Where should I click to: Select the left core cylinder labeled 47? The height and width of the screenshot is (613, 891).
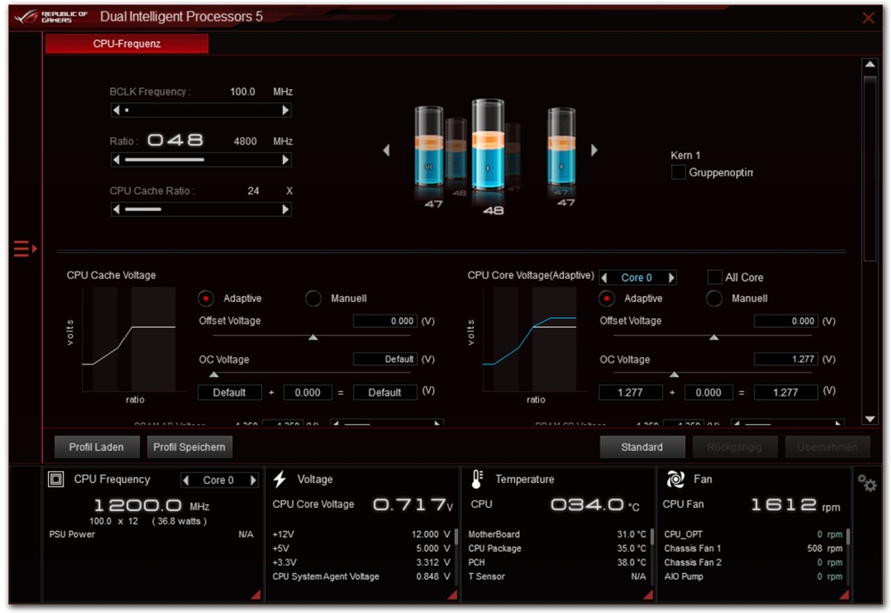coord(429,147)
